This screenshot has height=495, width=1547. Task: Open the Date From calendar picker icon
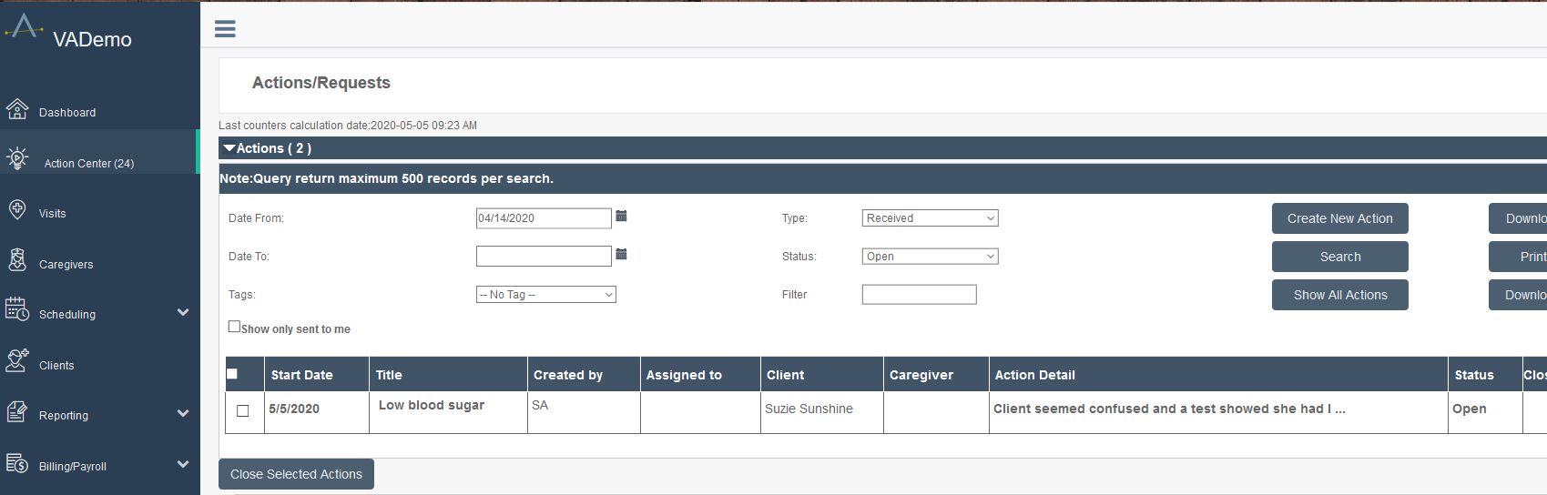[621, 217]
